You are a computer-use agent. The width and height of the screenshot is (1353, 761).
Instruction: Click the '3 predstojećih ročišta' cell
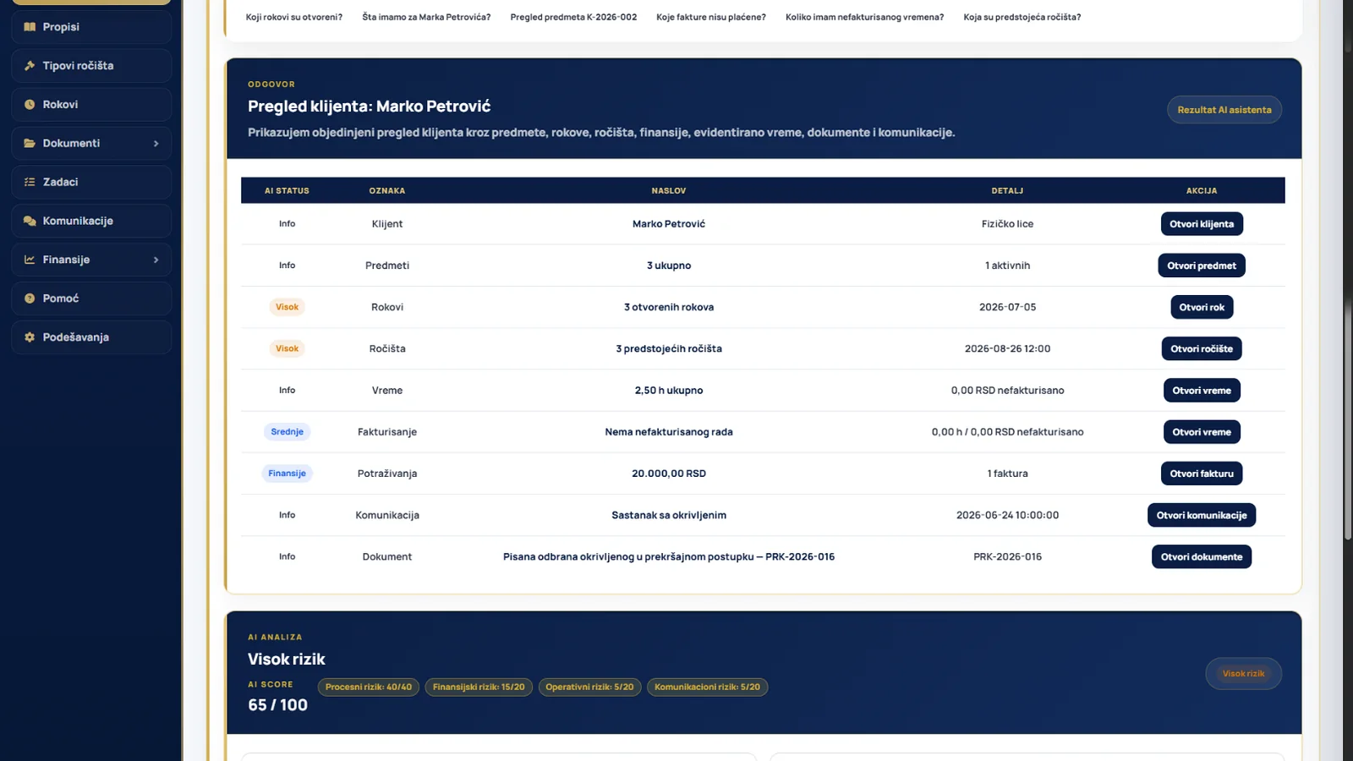tap(669, 348)
